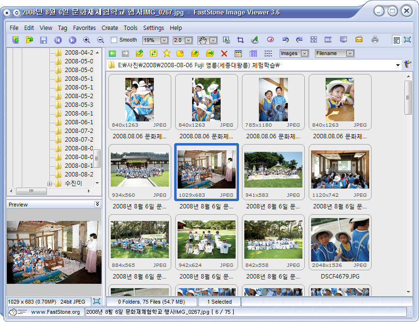
Task: Open the Settings menu
Action: click(x=153, y=28)
